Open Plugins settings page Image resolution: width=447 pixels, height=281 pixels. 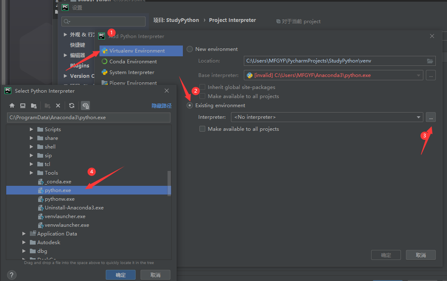click(x=80, y=65)
